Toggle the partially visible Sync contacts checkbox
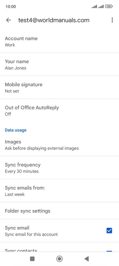The image size is (119, 266). [x=109, y=251]
